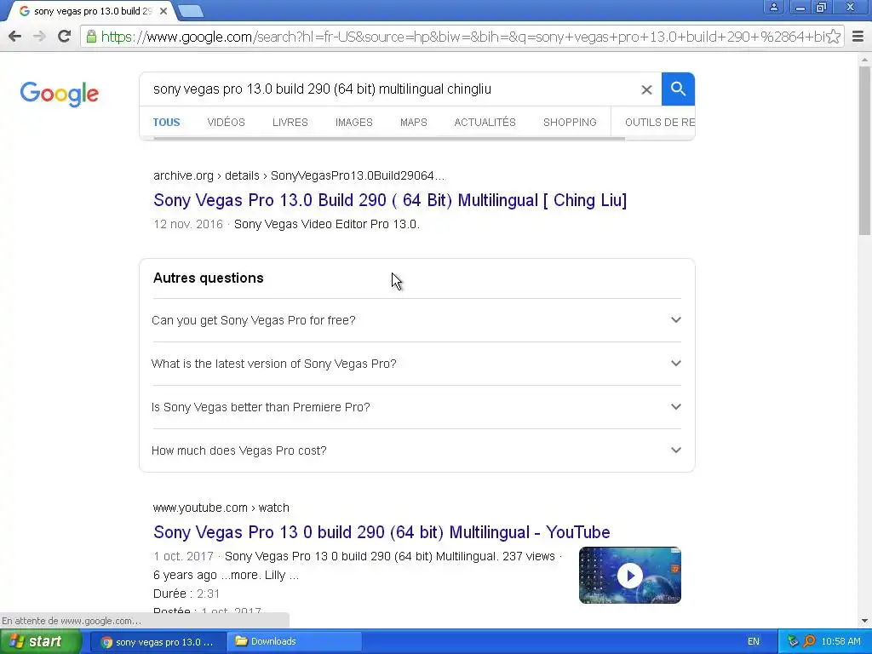The height and width of the screenshot is (654, 872).
Task: Click the EN language indicator
Action: click(753, 641)
